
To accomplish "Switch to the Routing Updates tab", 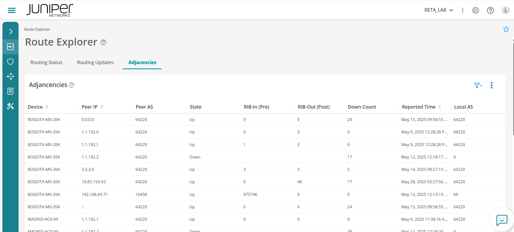I will pyautogui.click(x=95, y=63).
